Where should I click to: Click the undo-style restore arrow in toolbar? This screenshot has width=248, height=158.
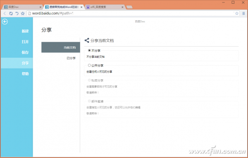point(17,14)
